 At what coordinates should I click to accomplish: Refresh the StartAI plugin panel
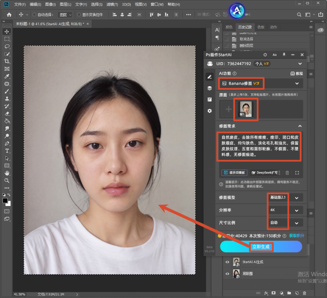(265, 55)
